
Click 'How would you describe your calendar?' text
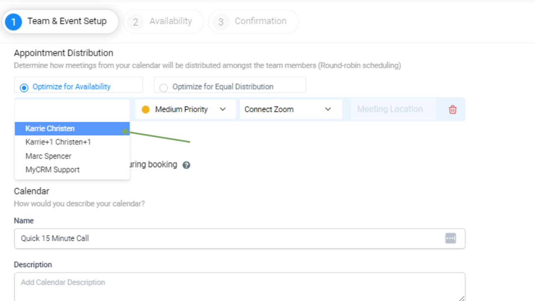79,204
